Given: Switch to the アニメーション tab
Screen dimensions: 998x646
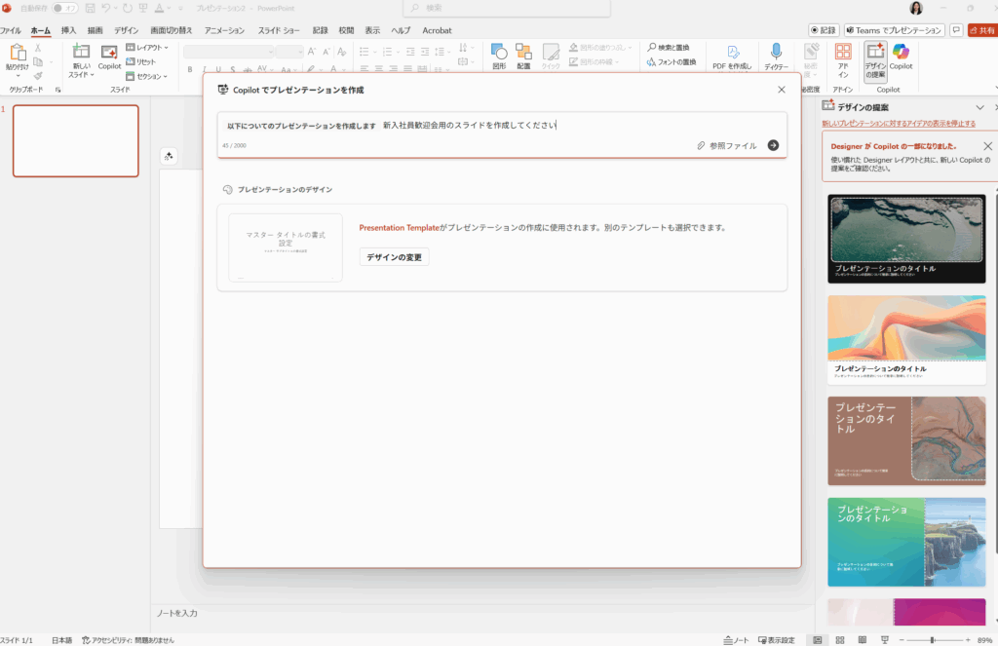Looking at the screenshot, I should [x=225, y=30].
